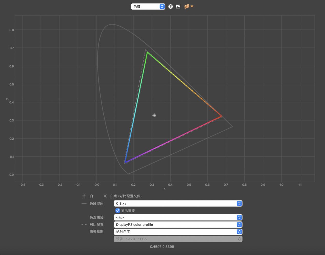
Task: Open the 绝对色度 rendering intent dropdown
Action: pos(178,232)
